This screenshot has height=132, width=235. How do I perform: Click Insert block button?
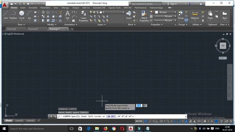129,15
